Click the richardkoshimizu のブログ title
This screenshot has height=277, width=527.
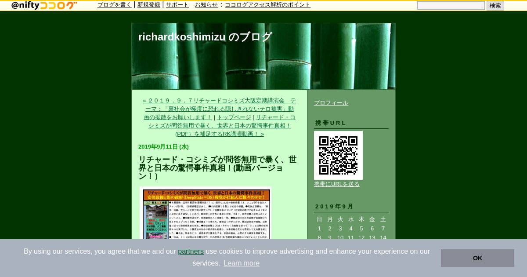point(205,37)
